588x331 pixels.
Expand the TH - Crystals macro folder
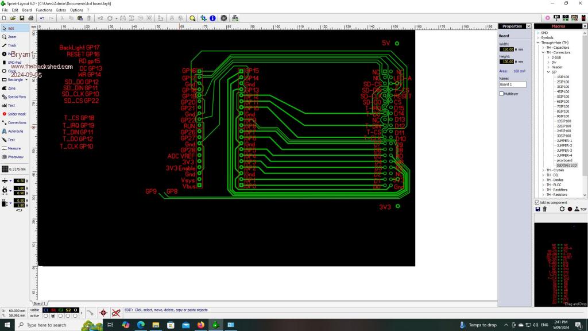543,170
